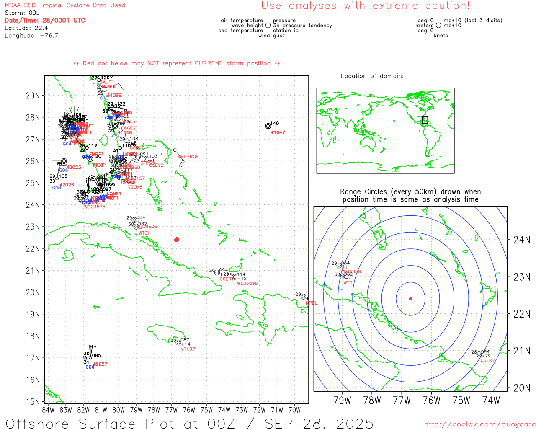Click the world map domain locator thumbnail
Image resolution: width=536 pixels, height=429 pixels.
click(x=385, y=130)
